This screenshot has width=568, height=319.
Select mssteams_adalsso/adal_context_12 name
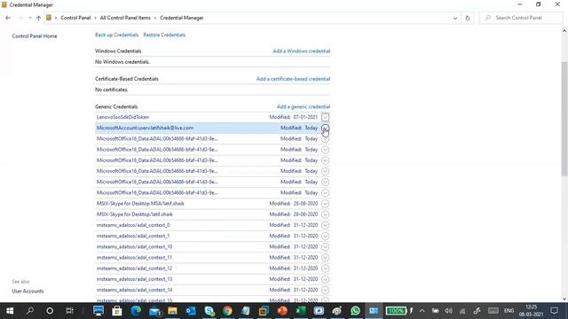134,268
